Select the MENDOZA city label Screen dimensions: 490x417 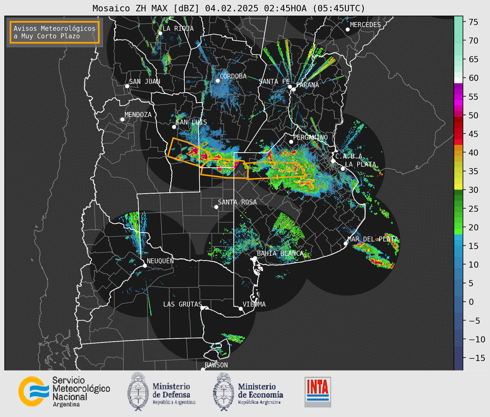click(138, 115)
